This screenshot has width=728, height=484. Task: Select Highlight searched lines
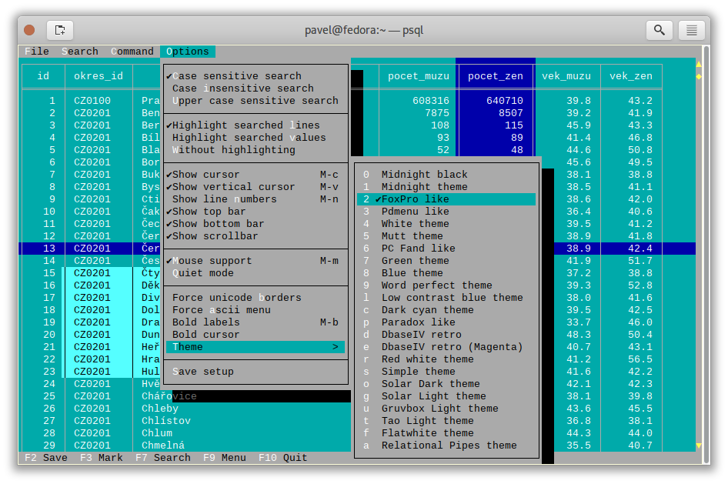pos(255,125)
